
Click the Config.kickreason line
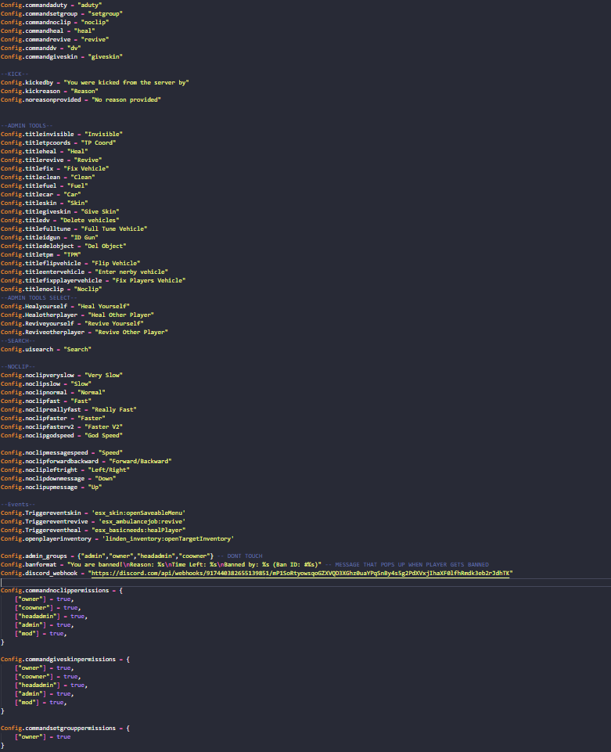point(49,92)
